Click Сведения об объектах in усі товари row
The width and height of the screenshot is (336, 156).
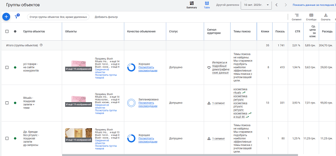pos(102,71)
